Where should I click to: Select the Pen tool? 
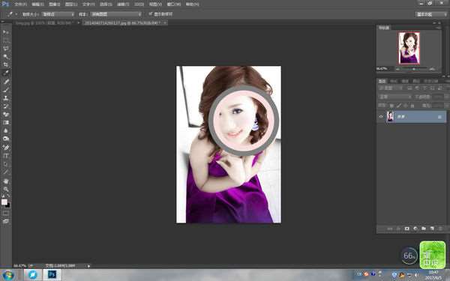click(x=6, y=148)
